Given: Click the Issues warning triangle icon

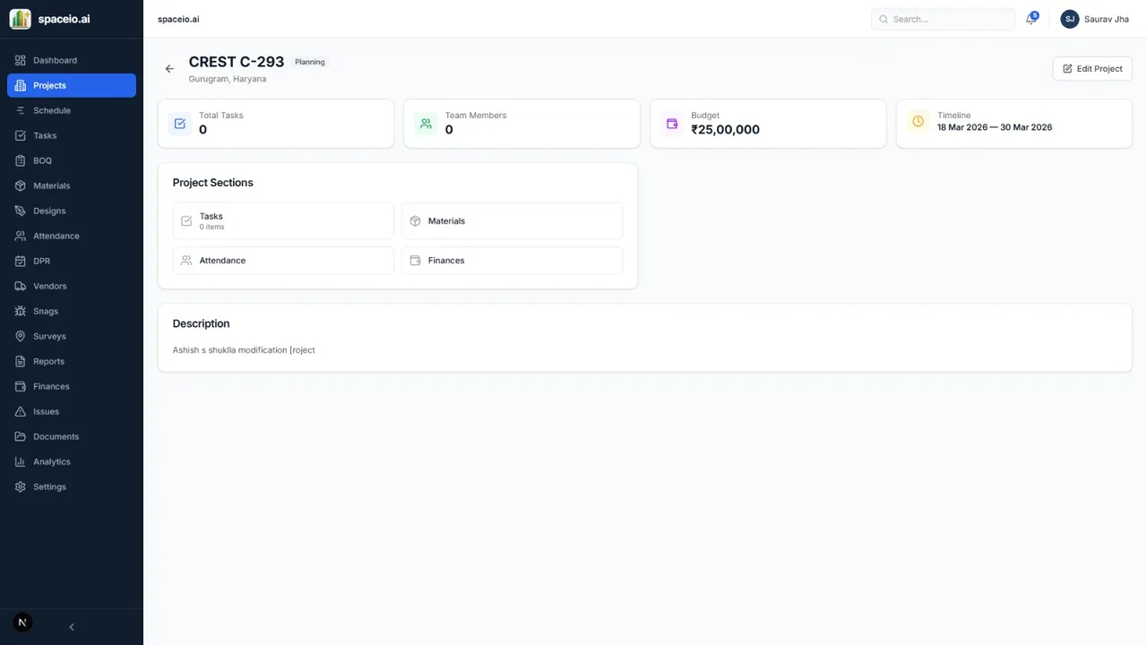Looking at the screenshot, I should (21, 411).
